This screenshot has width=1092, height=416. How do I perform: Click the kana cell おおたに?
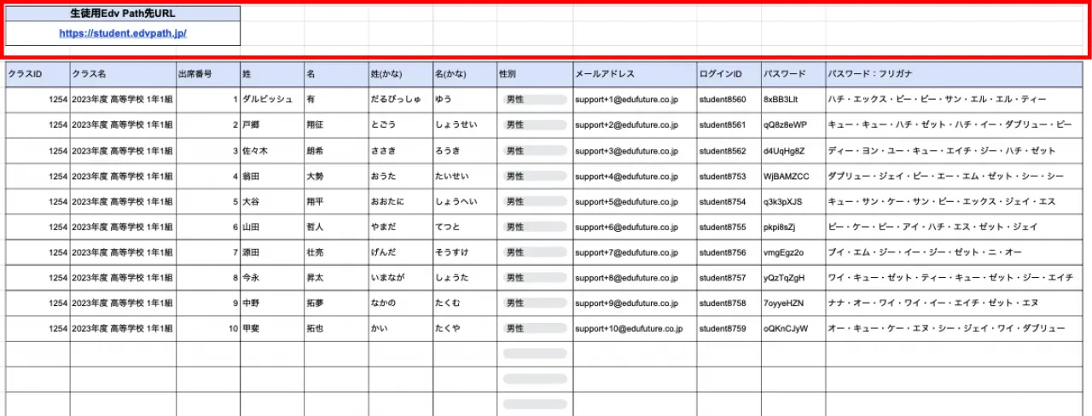click(x=400, y=202)
